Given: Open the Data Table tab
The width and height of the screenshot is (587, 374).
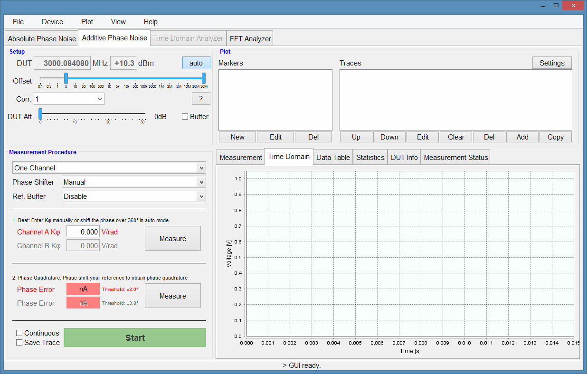Looking at the screenshot, I should tap(333, 158).
